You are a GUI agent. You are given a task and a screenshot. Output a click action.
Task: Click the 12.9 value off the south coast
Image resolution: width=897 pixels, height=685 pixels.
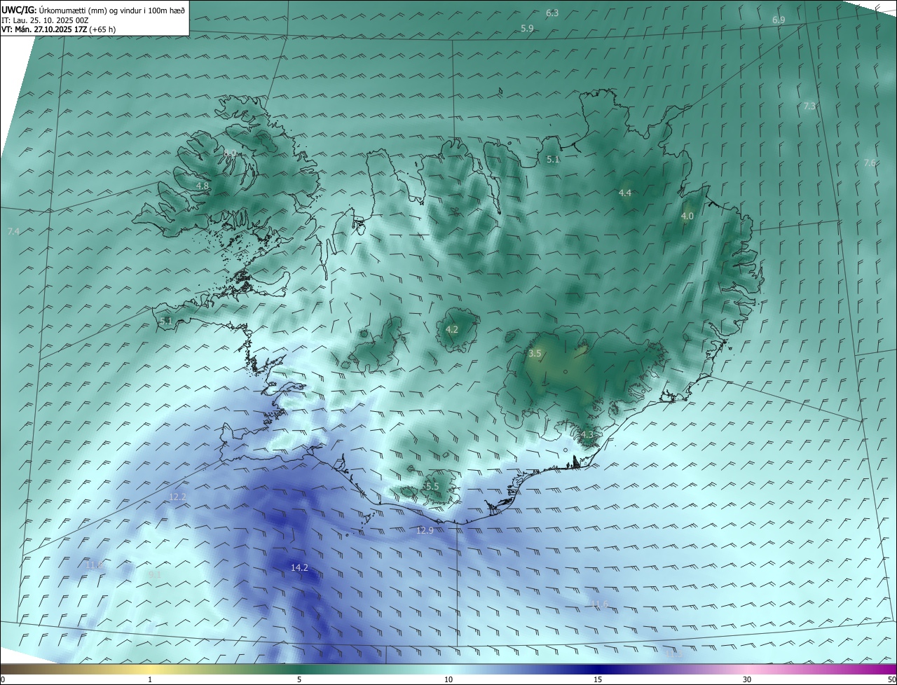(x=425, y=530)
